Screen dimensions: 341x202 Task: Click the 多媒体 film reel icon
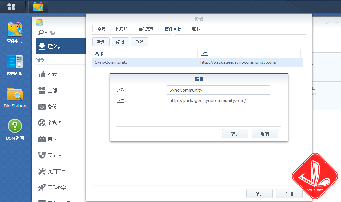point(42,123)
